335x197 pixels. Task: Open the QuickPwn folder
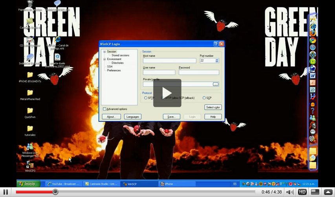30,113
